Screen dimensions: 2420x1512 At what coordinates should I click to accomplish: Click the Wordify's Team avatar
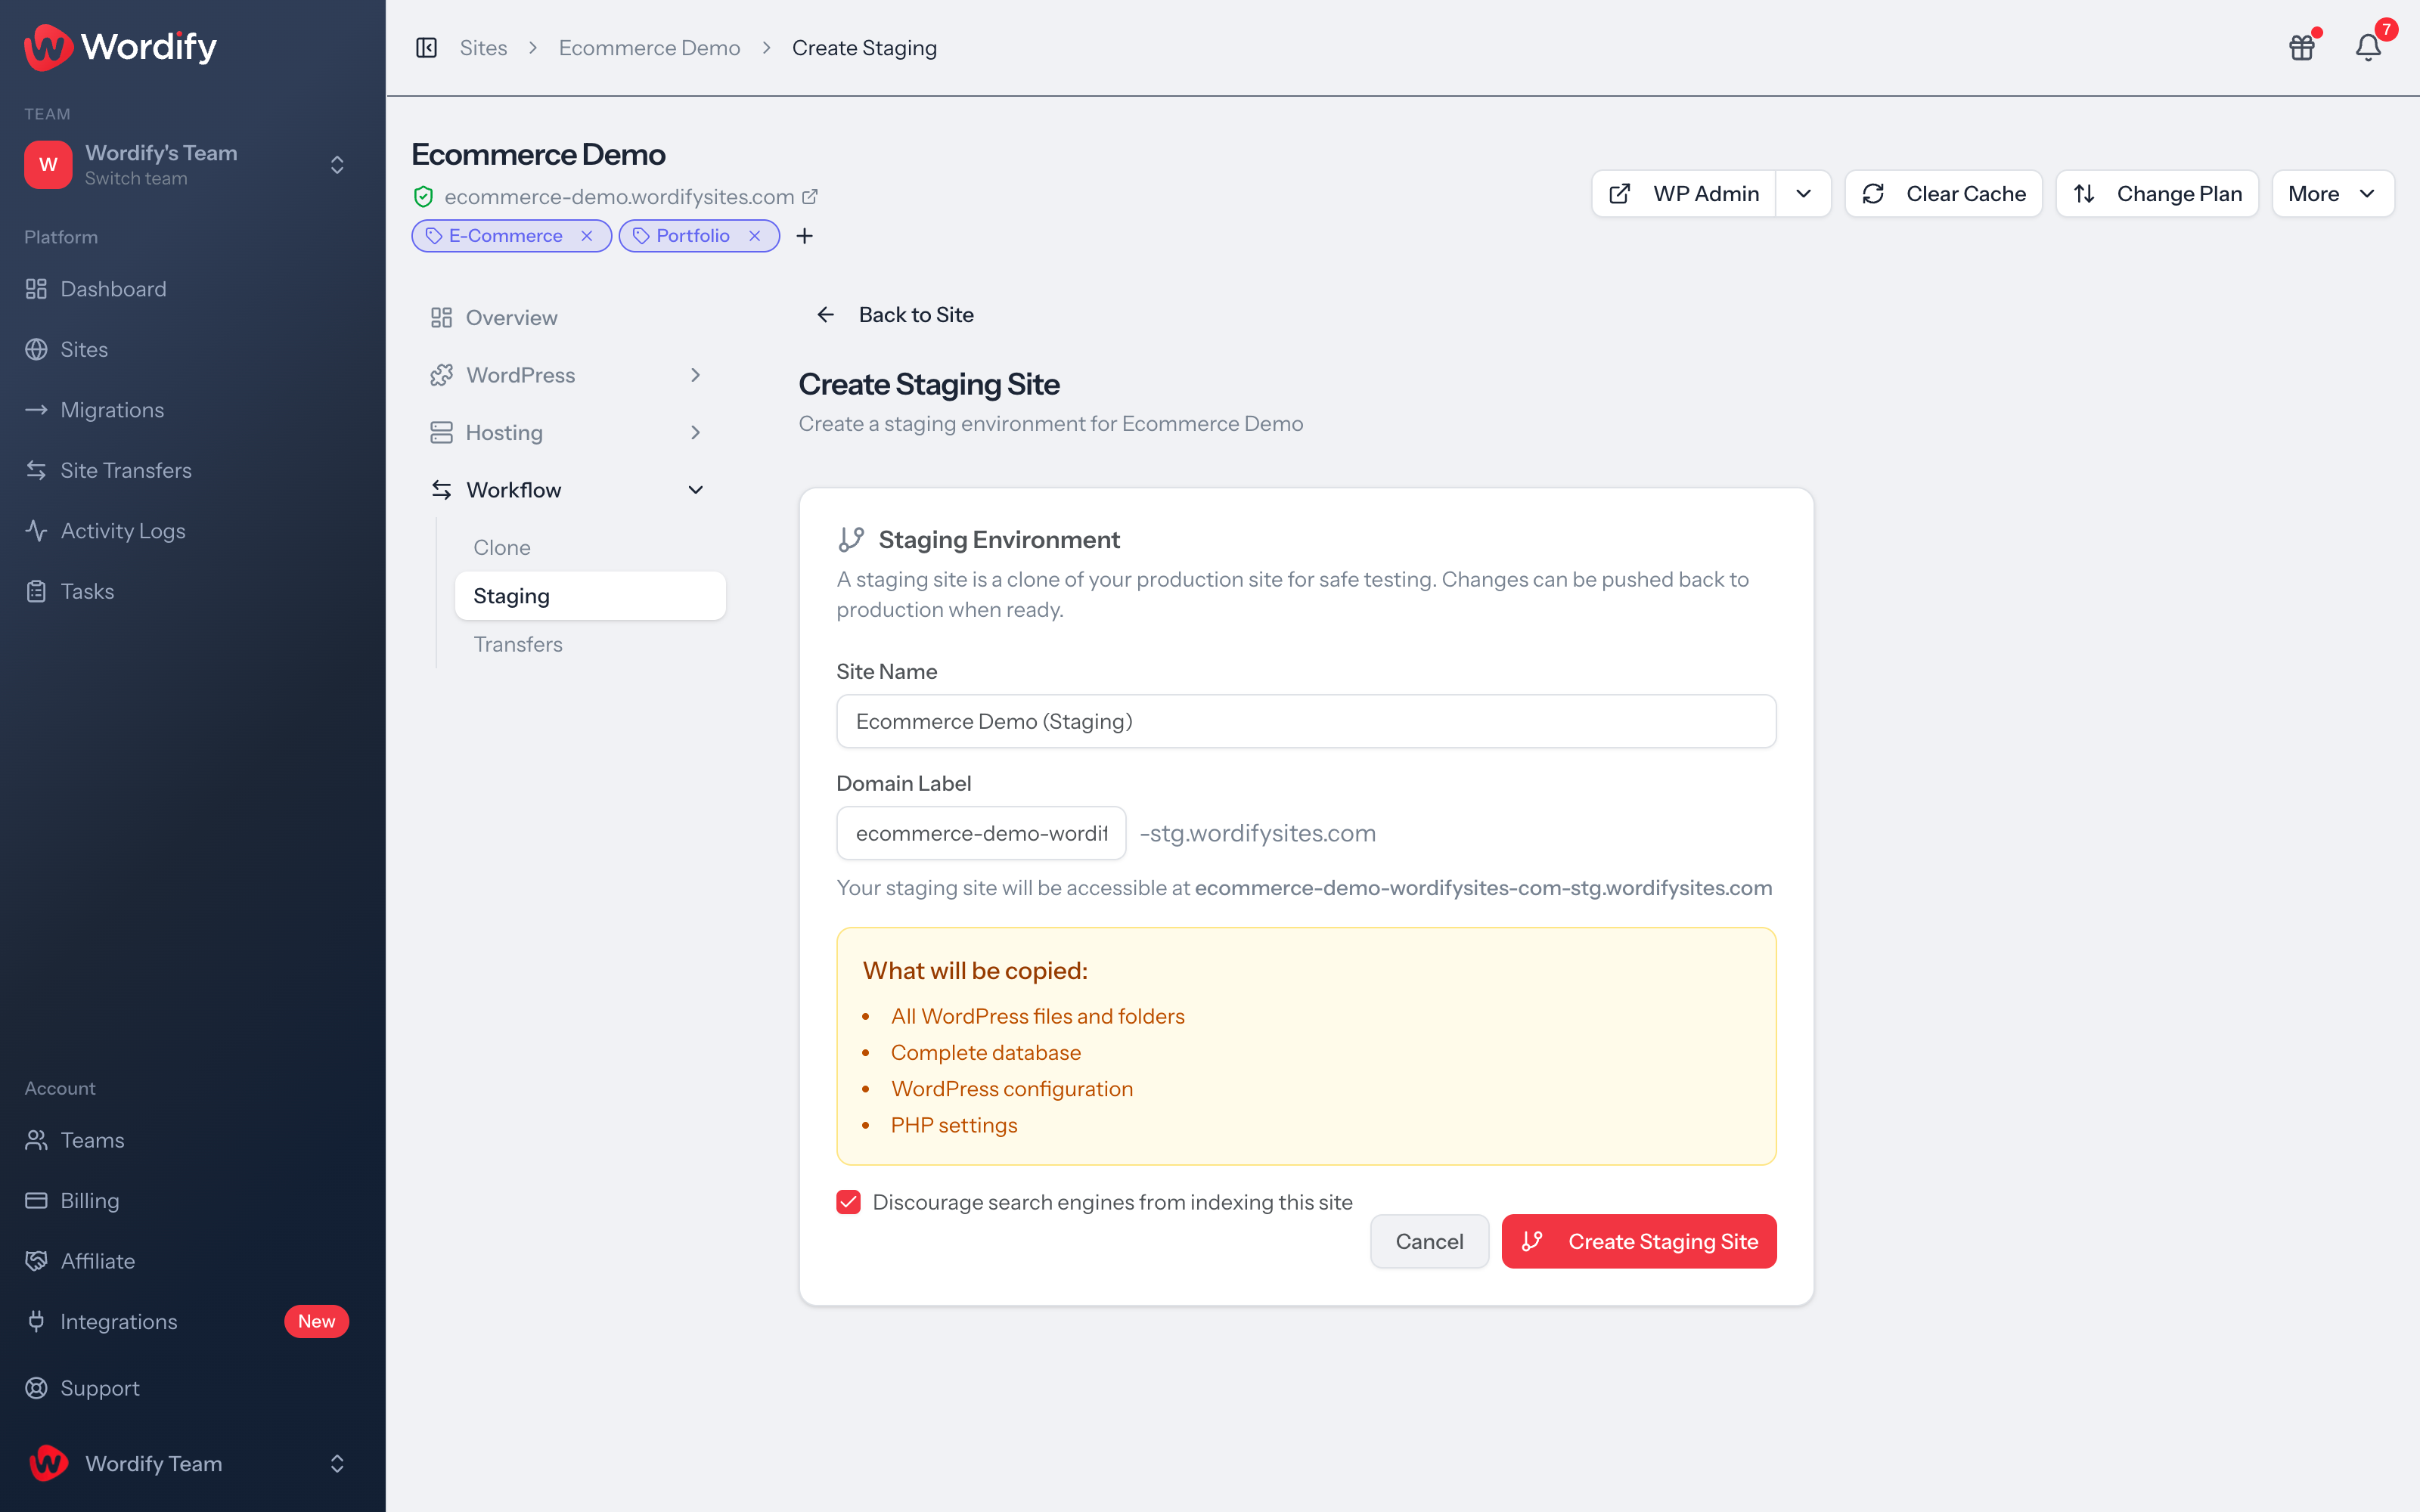(48, 165)
